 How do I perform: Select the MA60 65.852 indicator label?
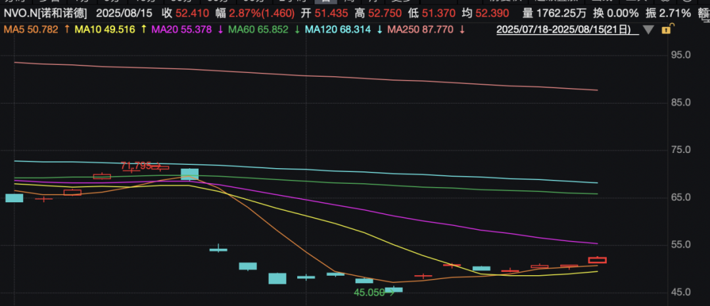coord(258,30)
